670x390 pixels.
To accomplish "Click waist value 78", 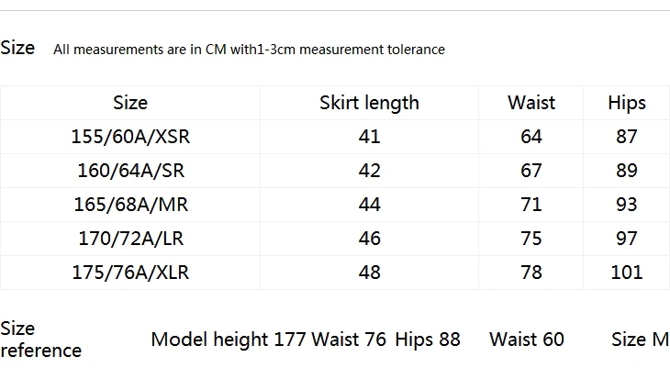I will tap(531, 273).
